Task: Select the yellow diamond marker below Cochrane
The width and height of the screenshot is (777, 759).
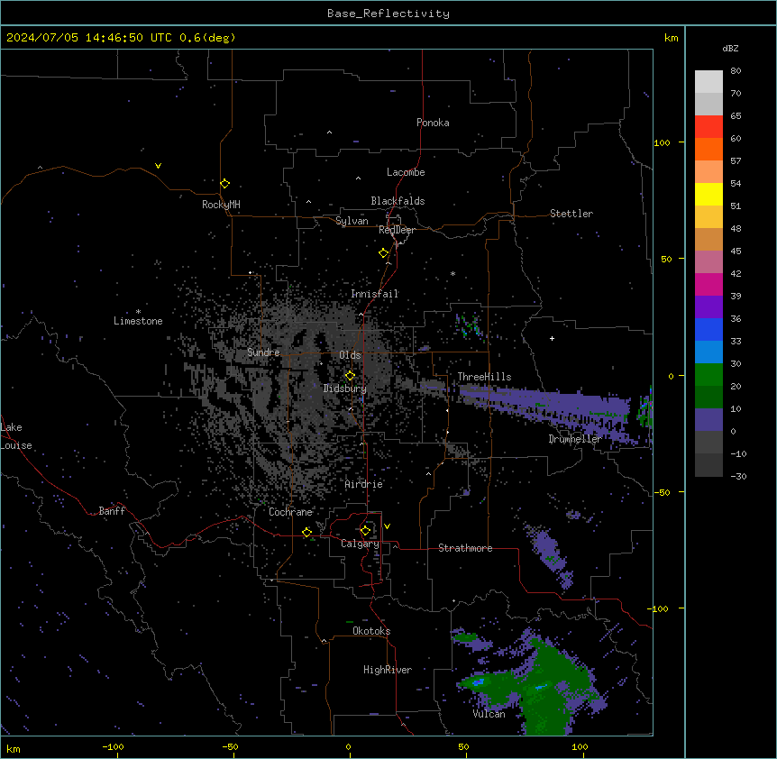Action: (306, 532)
